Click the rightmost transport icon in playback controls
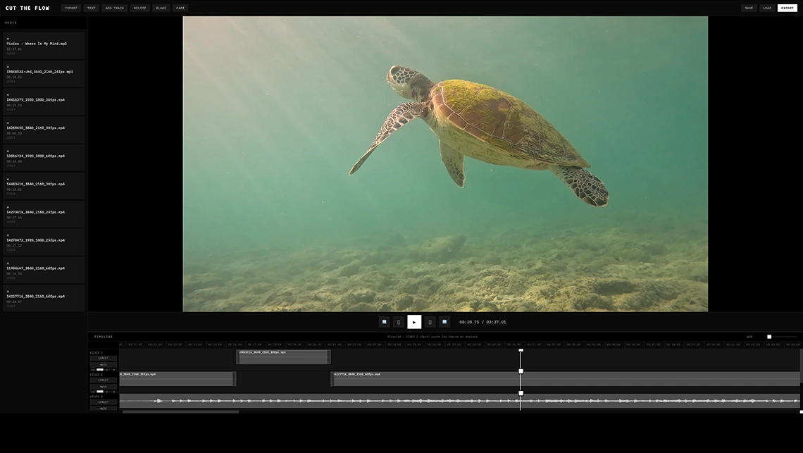Image resolution: width=803 pixels, height=453 pixels. [x=444, y=322]
